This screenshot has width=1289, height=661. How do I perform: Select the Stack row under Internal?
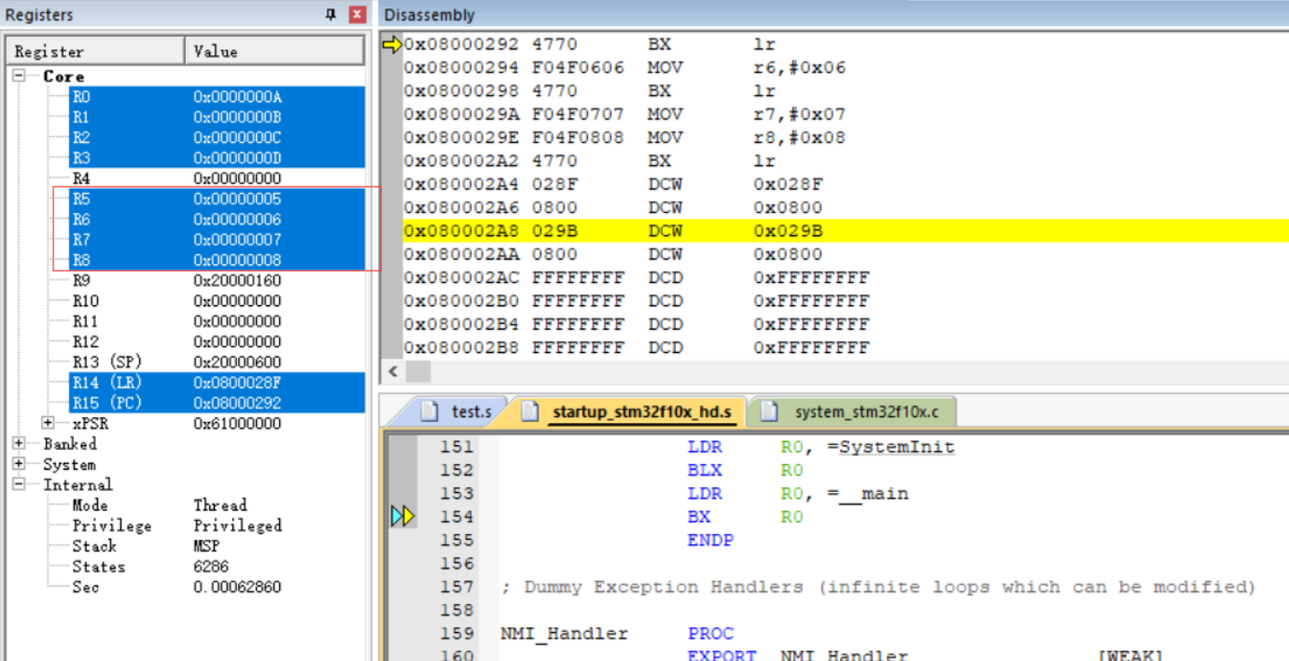pyautogui.click(x=217, y=546)
